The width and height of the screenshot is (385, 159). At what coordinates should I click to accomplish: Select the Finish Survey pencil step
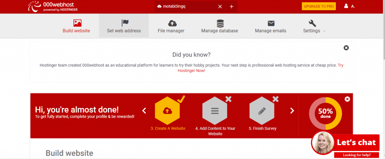coord(262,111)
